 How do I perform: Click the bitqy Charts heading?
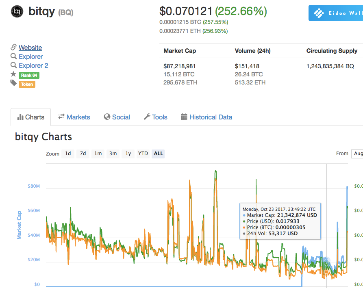[43, 137]
